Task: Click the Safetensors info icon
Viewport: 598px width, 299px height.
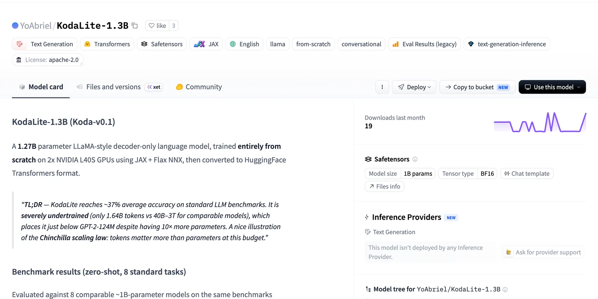Action: pyautogui.click(x=415, y=159)
